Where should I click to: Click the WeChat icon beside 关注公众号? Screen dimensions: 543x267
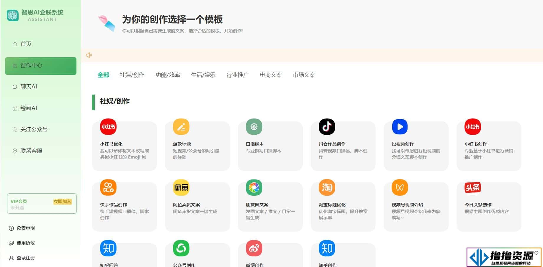click(x=15, y=129)
